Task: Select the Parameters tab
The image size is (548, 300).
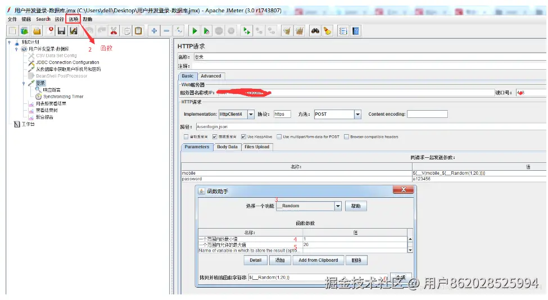Action: 197,147
